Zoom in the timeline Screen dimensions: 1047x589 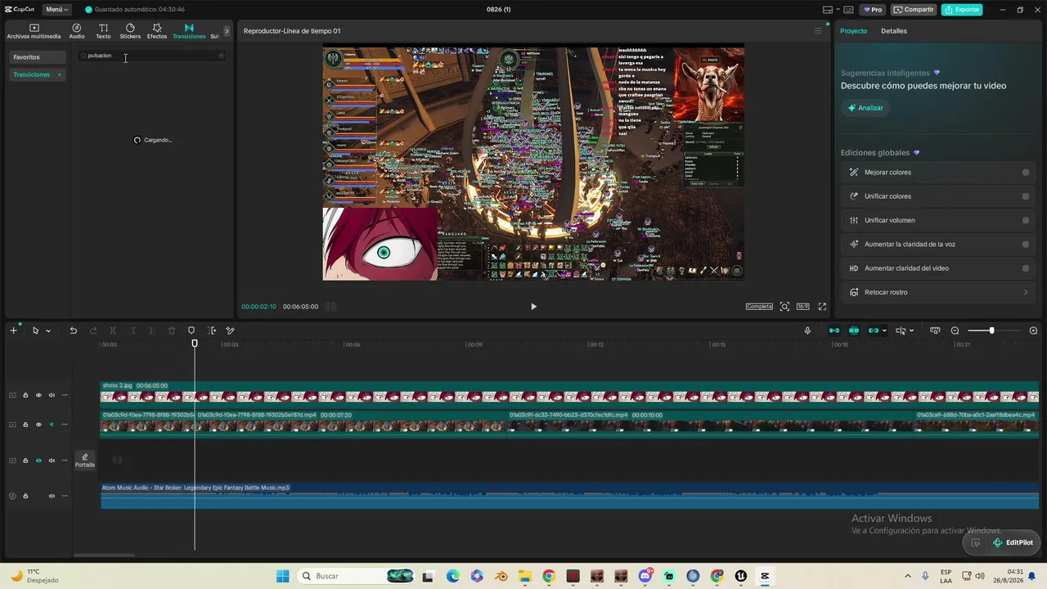[x=1033, y=330]
